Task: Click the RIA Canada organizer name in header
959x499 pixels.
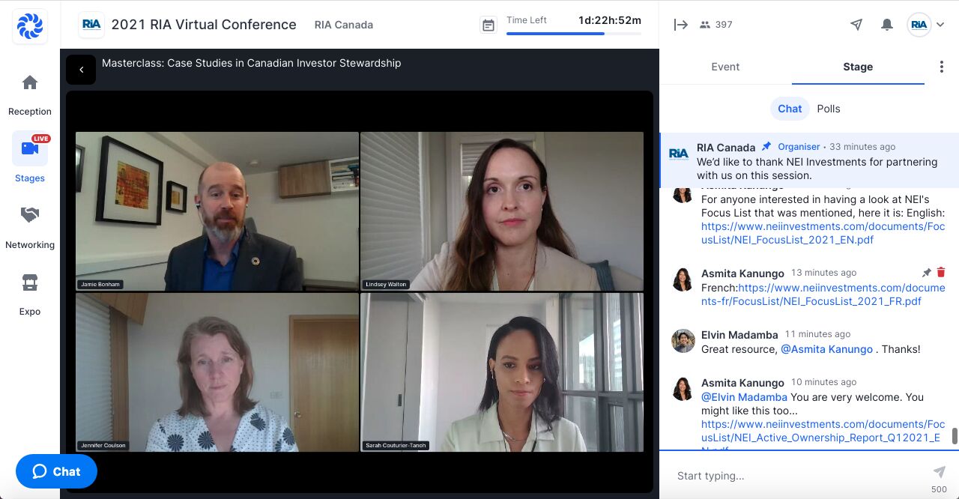Action: coord(344,25)
